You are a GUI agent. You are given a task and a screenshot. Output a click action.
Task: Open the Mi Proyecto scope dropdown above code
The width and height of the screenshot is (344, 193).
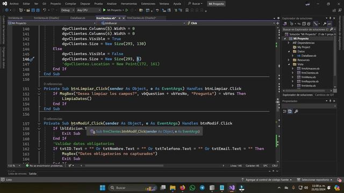pyautogui.click(x=52, y=23)
